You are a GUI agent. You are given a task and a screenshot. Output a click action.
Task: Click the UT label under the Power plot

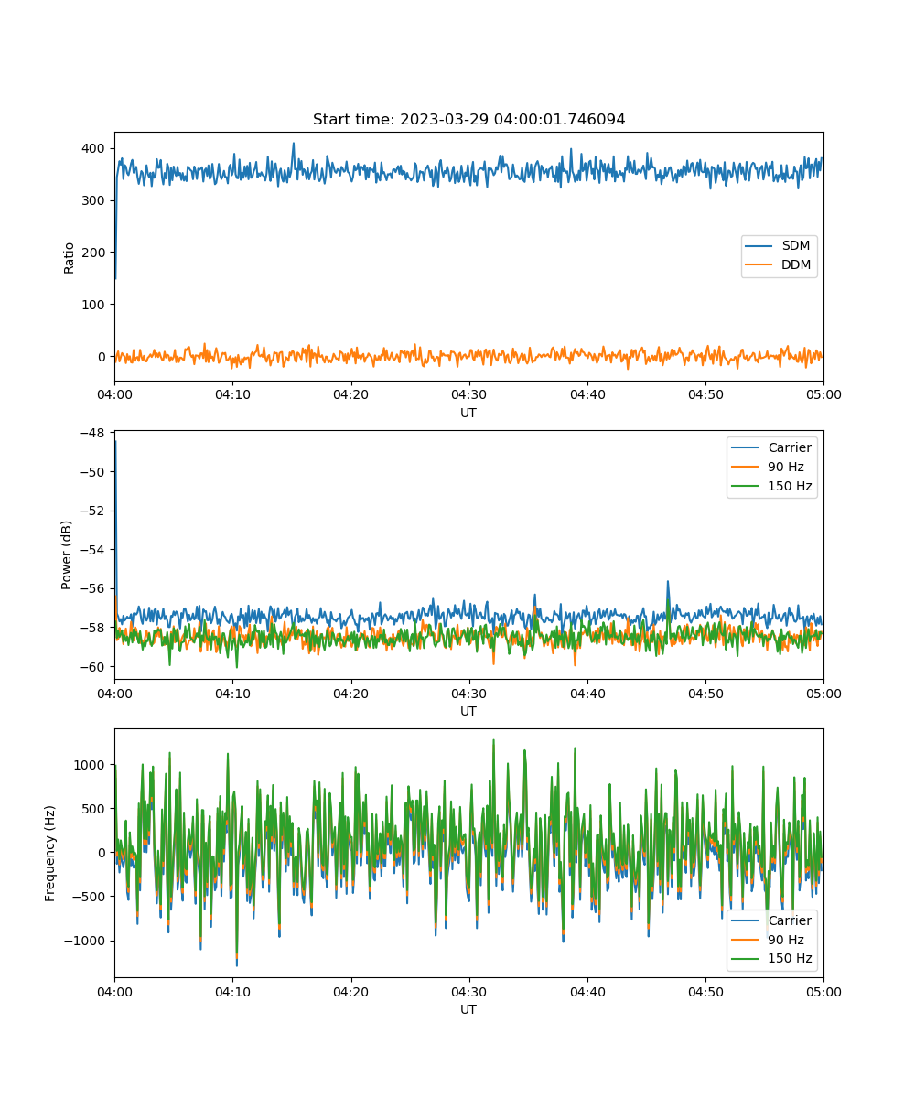(x=468, y=711)
